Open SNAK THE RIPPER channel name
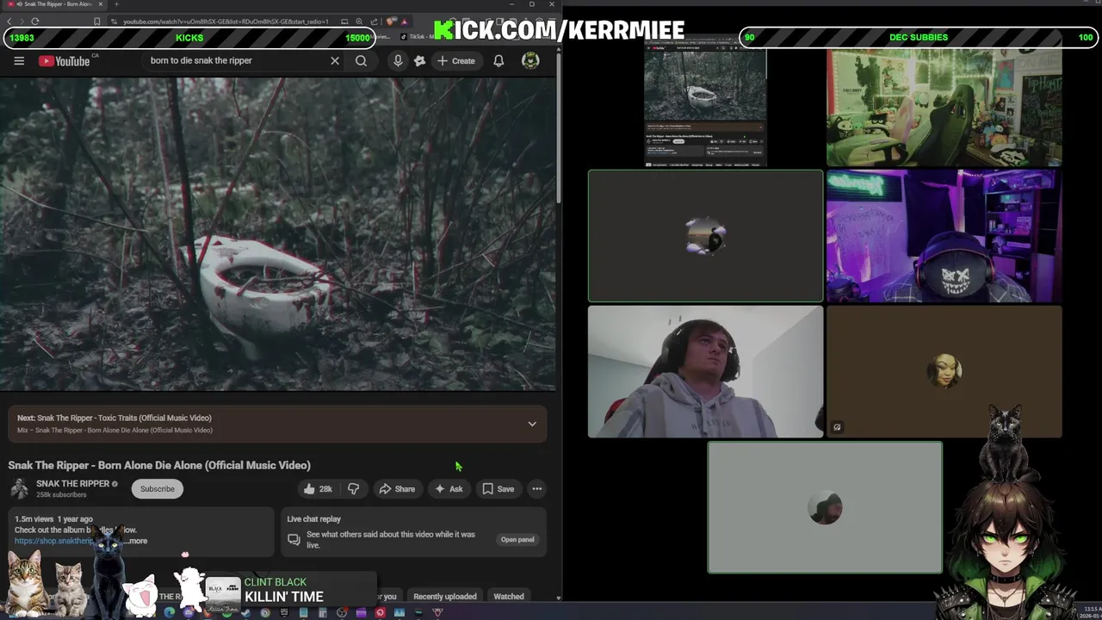This screenshot has height=620, width=1102. pos(73,484)
